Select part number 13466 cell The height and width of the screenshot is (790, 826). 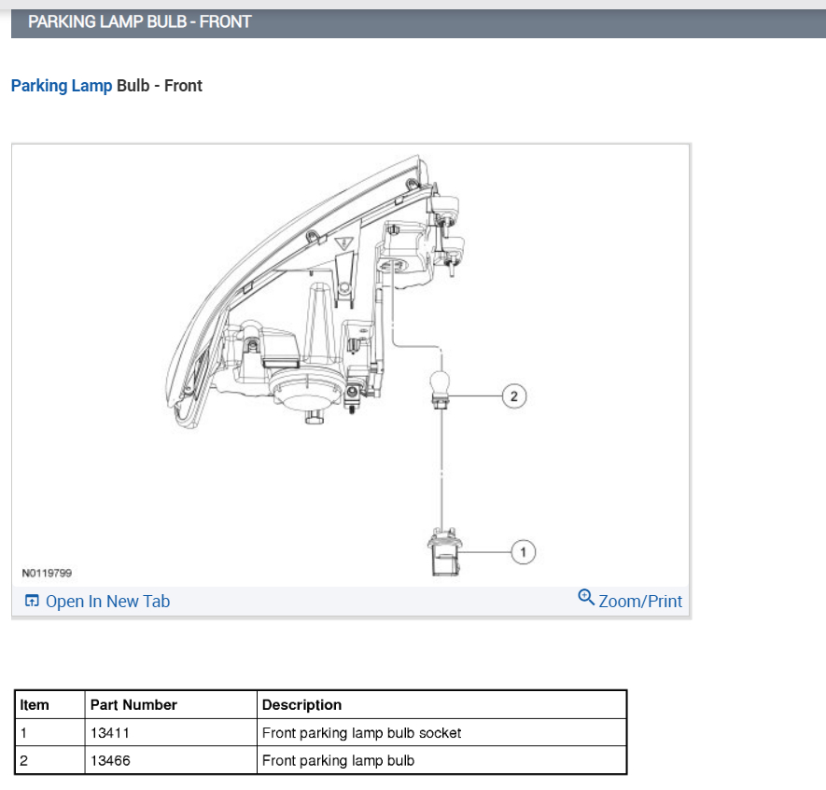171,760
